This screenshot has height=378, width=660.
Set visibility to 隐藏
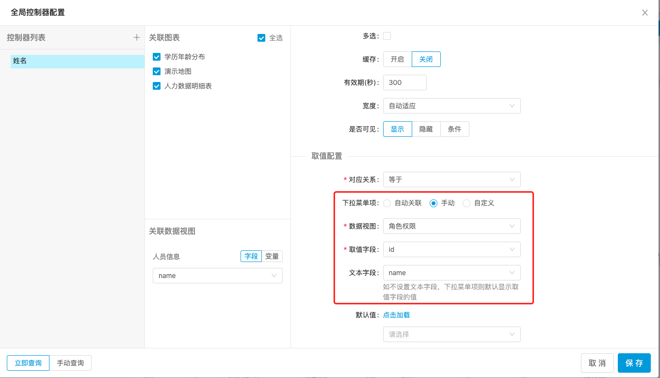point(426,129)
